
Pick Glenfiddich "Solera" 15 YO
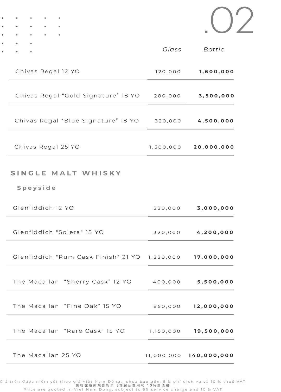pos(58,232)
